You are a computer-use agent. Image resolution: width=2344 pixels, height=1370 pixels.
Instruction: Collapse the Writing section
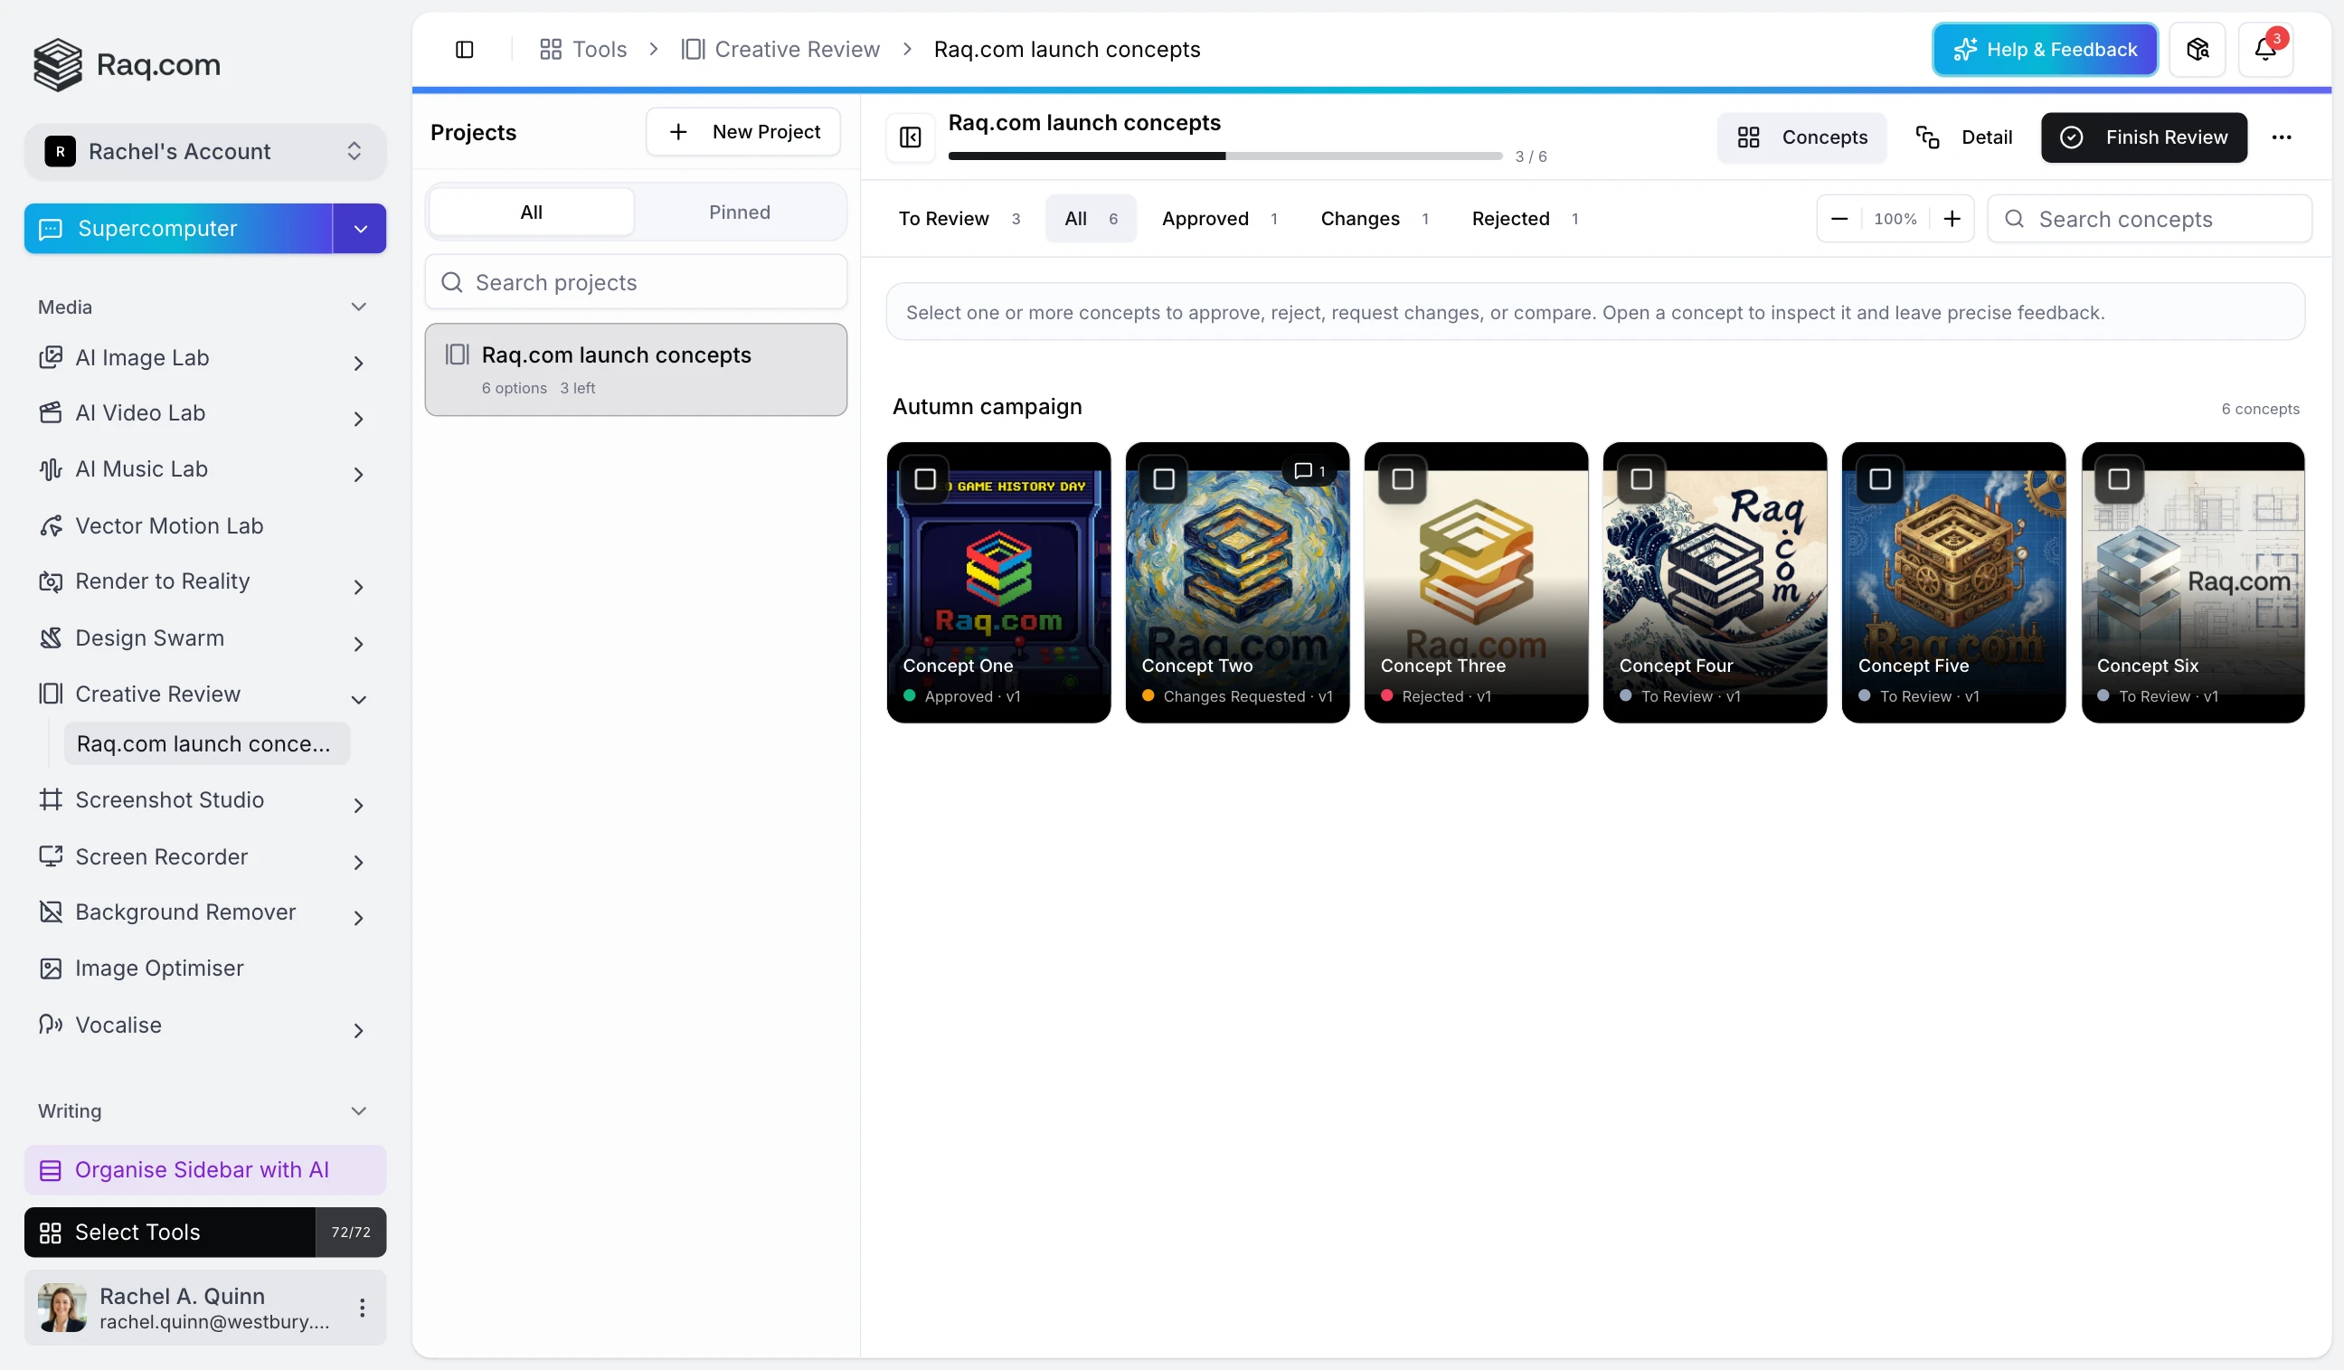pyautogui.click(x=358, y=1111)
